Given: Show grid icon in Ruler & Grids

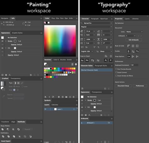Looking at the screenshot, I should pos(133,46).
